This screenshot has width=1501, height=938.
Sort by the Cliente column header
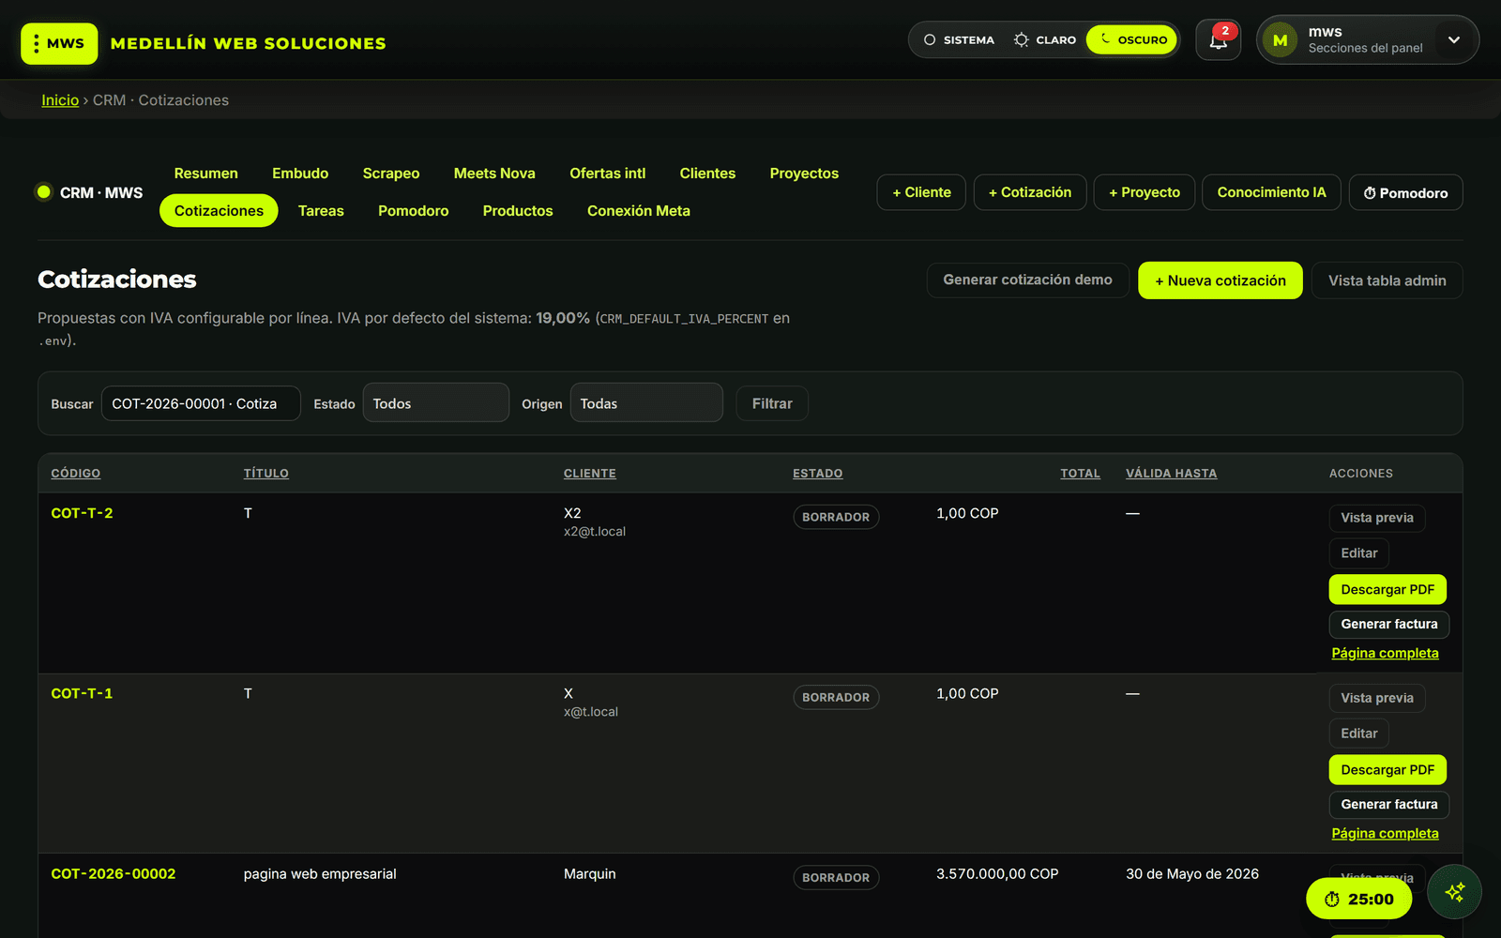pyautogui.click(x=590, y=474)
